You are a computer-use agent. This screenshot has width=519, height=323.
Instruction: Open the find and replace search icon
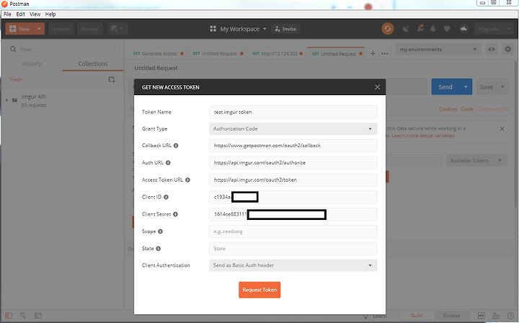(x=23, y=315)
